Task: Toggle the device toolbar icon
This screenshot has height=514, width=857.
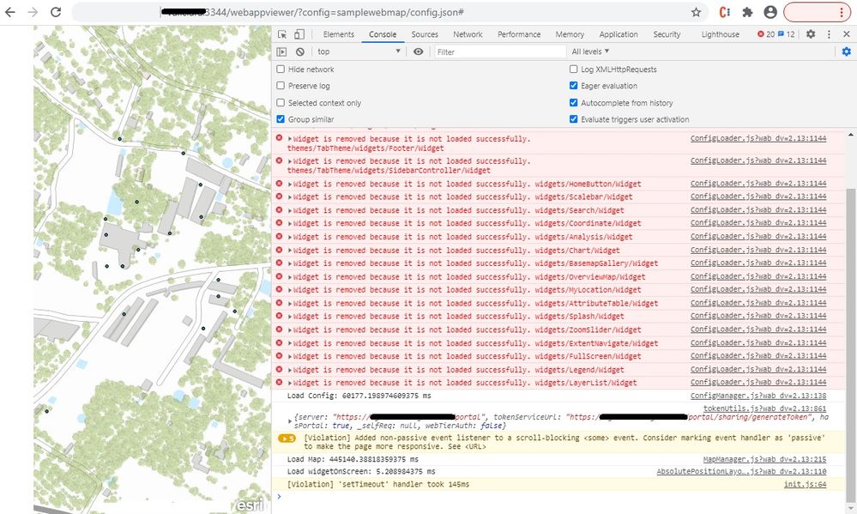Action: click(x=299, y=34)
